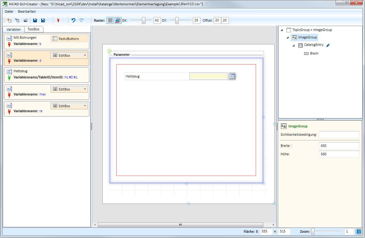Click the Save icon in the toolbar
Viewport: 365px width, 238px height.
[x=35, y=20]
